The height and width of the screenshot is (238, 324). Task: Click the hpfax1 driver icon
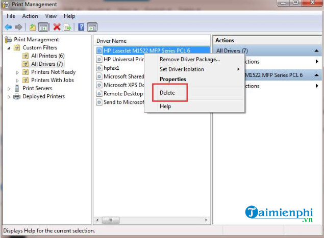point(99,68)
